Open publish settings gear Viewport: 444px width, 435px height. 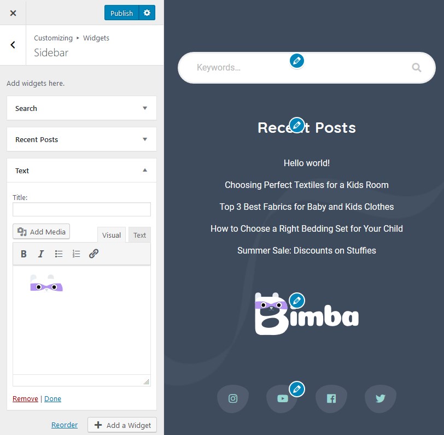coord(147,13)
